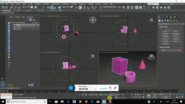Open Schematic View icon
The width and height of the screenshot is (185, 104).
(x=144, y=7)
